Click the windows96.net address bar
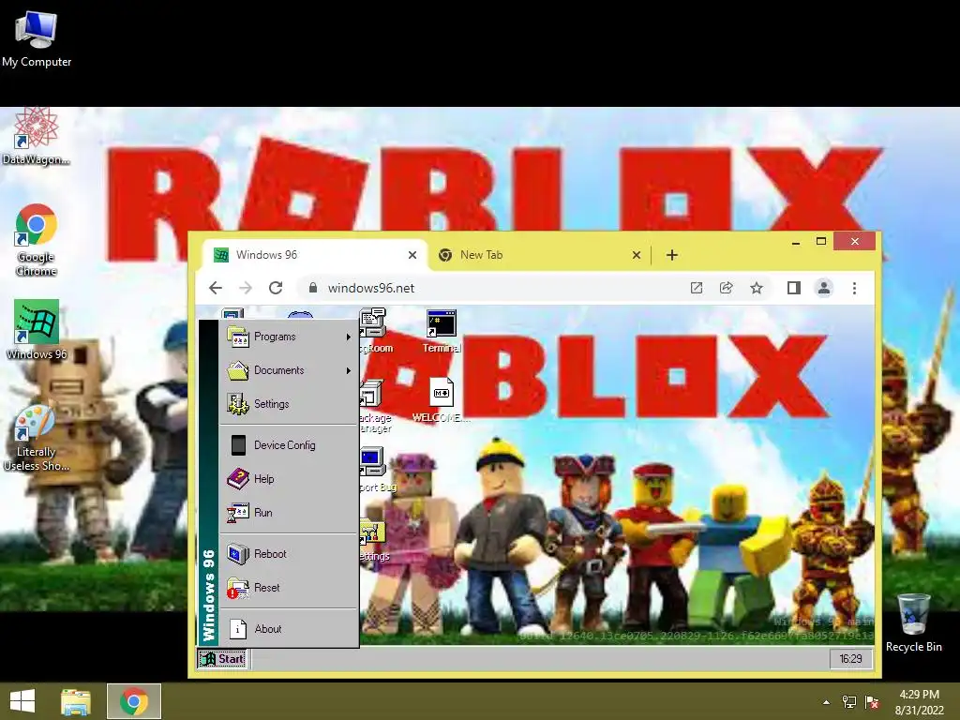960x720 pixels. pos(489,288)
